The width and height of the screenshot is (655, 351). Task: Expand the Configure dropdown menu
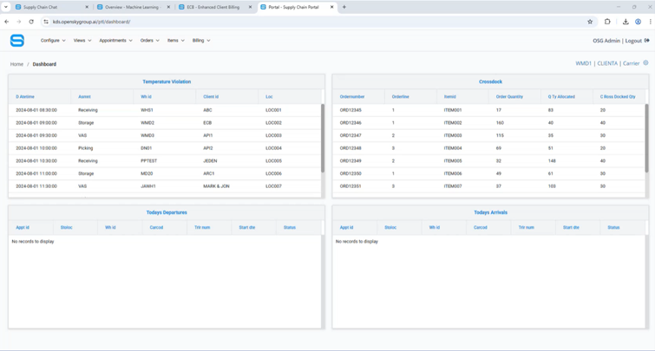(x=53, y=41)
